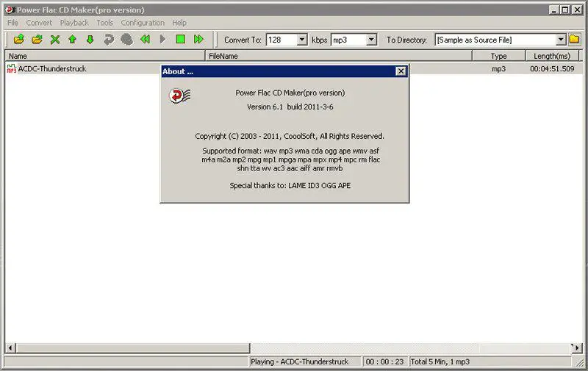Click the 'Special thanks to: LAME ID3 OGG APE' line
Screen dimensions: 588x371
[290, 185]
